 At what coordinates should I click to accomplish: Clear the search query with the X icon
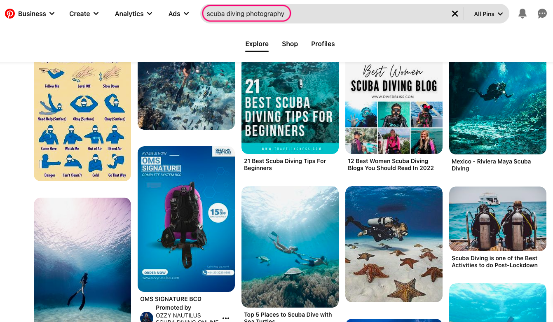(x=455, y=13)
